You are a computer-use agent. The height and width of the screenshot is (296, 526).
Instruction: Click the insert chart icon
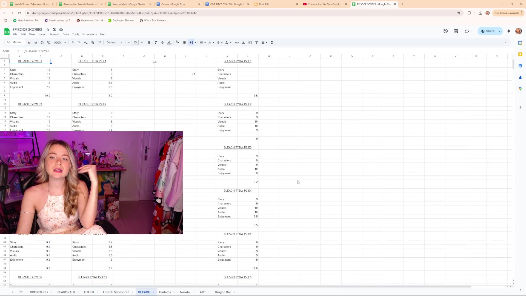tap(250, 42)
